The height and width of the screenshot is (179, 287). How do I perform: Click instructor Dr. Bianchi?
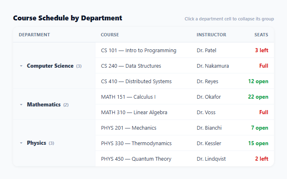click(x=209, y=128)
